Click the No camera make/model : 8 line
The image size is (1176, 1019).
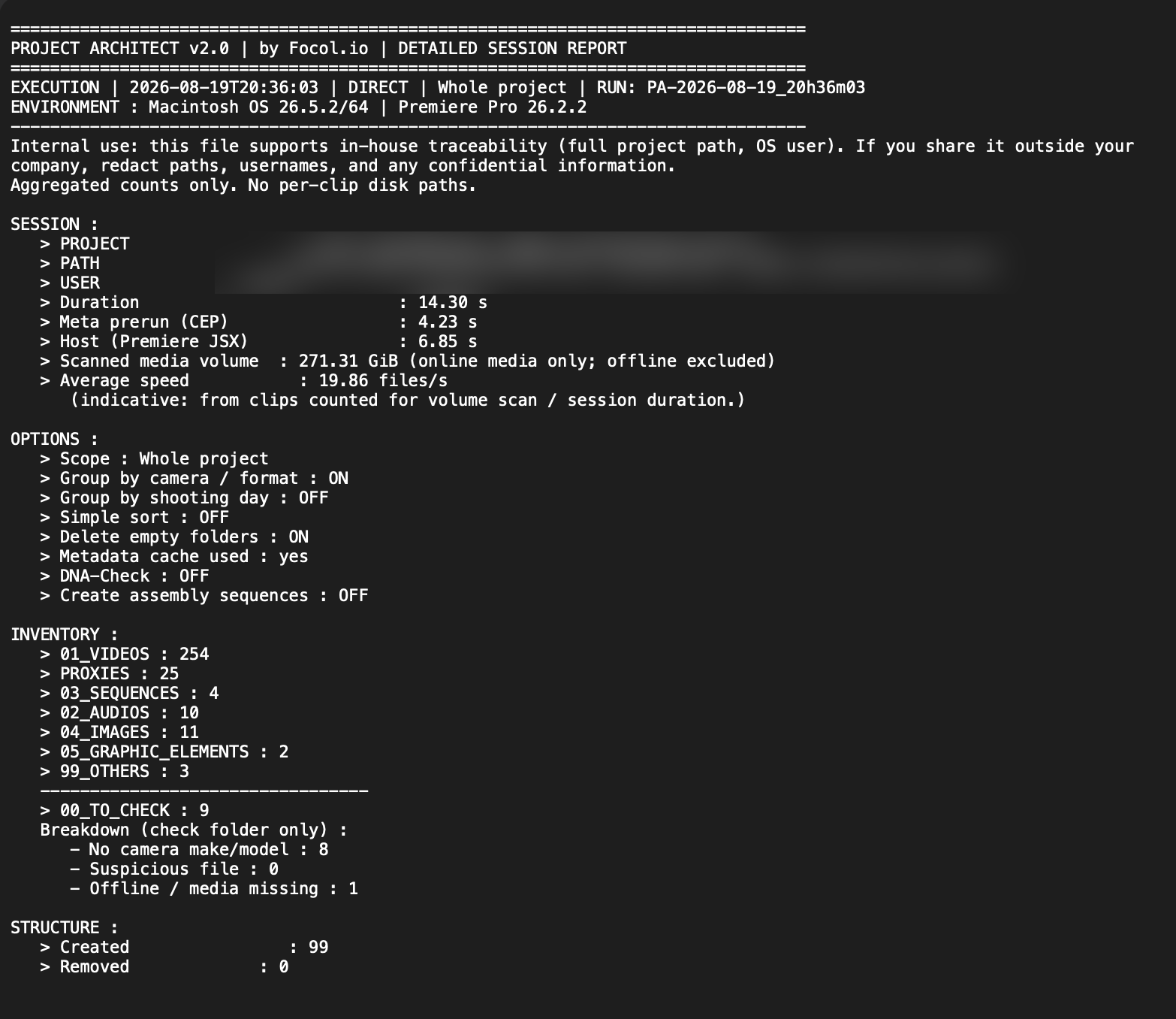coord(199,850)
